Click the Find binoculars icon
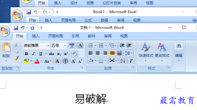 tap(179, 46)
